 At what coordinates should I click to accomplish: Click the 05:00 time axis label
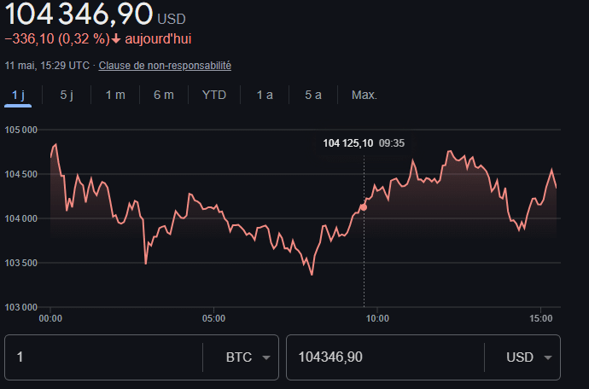[x=213, y=319]
